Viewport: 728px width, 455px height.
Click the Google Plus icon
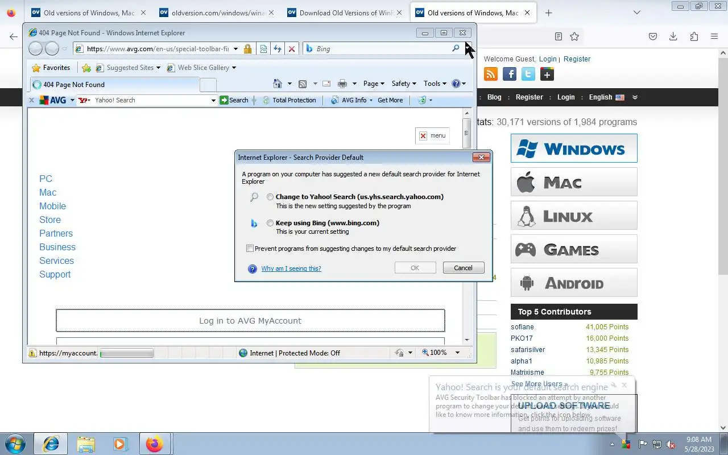(547, 74)
